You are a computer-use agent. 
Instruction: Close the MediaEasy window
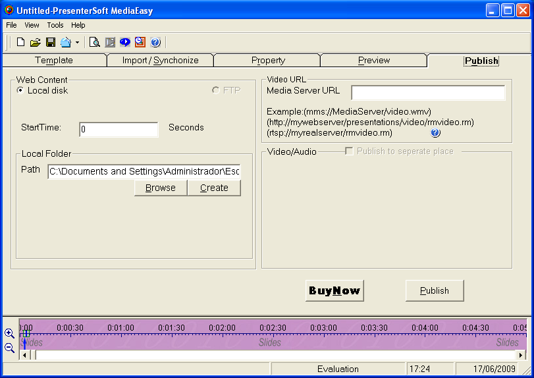523,11
